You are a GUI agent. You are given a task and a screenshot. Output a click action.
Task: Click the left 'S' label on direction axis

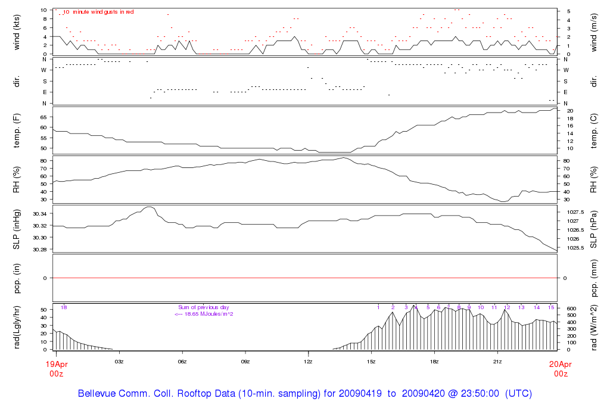click(45, 82)
